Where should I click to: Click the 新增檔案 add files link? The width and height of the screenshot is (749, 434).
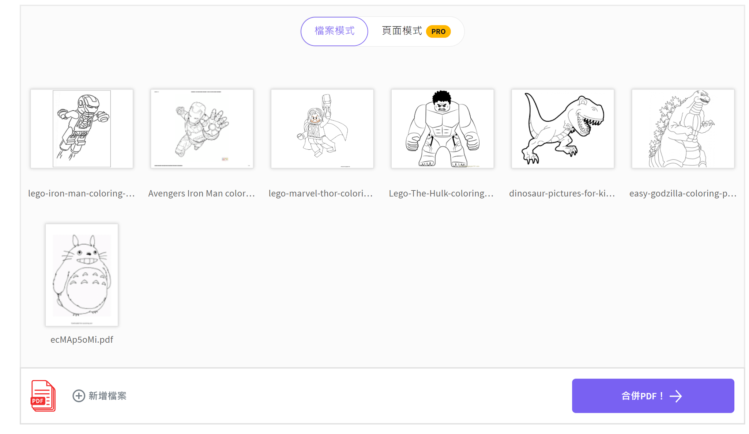click(99, 396)
